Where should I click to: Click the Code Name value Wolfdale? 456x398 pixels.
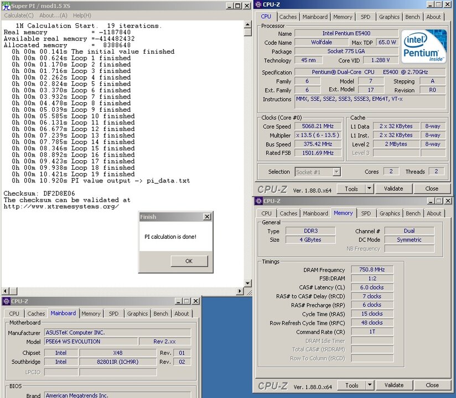coord(322,43)
